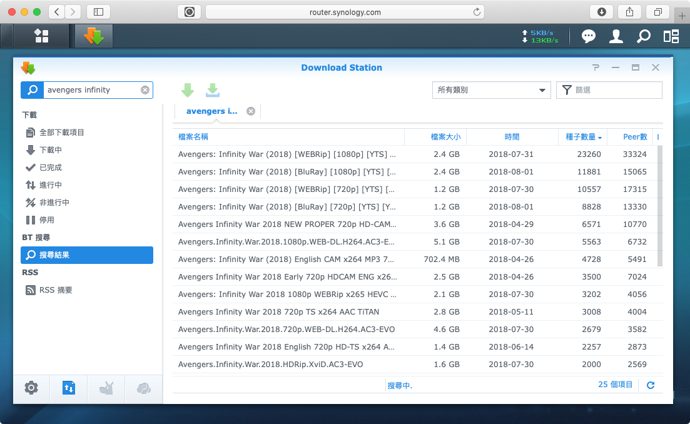Expand the 所有類別 category dropdown
Viewport: 690px width, 424px height.
click(491, 89)
